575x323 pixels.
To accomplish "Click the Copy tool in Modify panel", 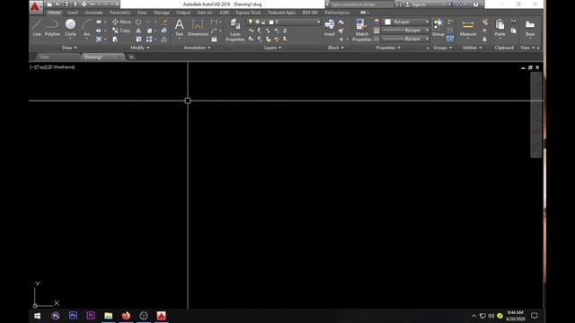I will pos(121,31).
